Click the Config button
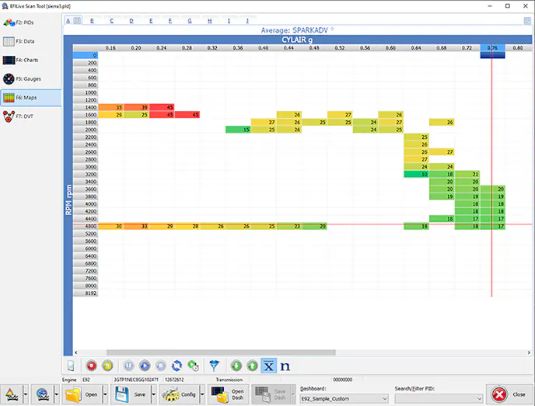The width and height of the screenshot is (535, 406). tap(180, 394)
